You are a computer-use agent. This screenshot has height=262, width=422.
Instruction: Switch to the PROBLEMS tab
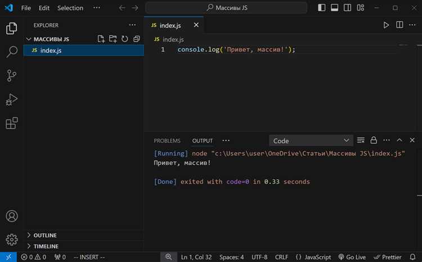point(167,141)
